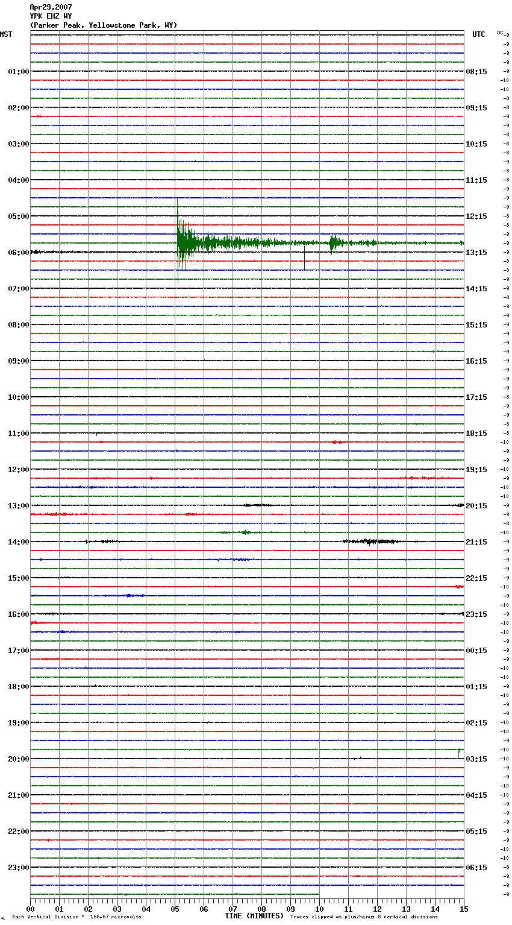512x925 pixels.
Task: Click the green spike at end of 19:45 trace
Action: 459,751
